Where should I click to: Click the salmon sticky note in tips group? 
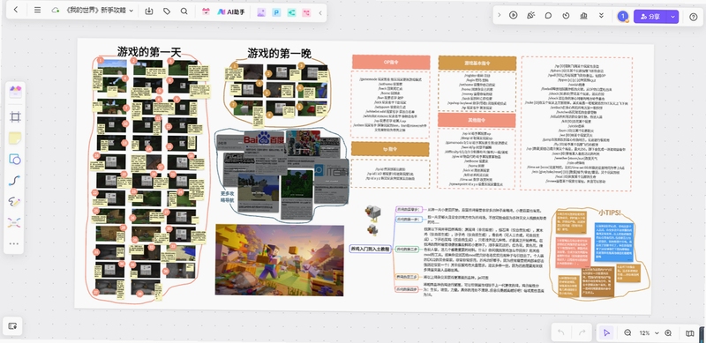click(x=573, y=252)
